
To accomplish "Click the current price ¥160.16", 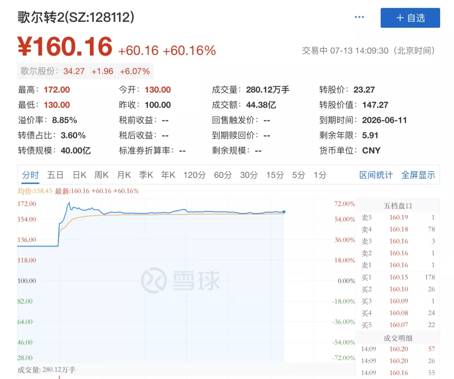I will coord(65,46).
